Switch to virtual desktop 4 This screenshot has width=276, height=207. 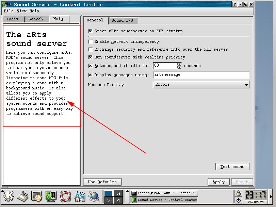118,200
